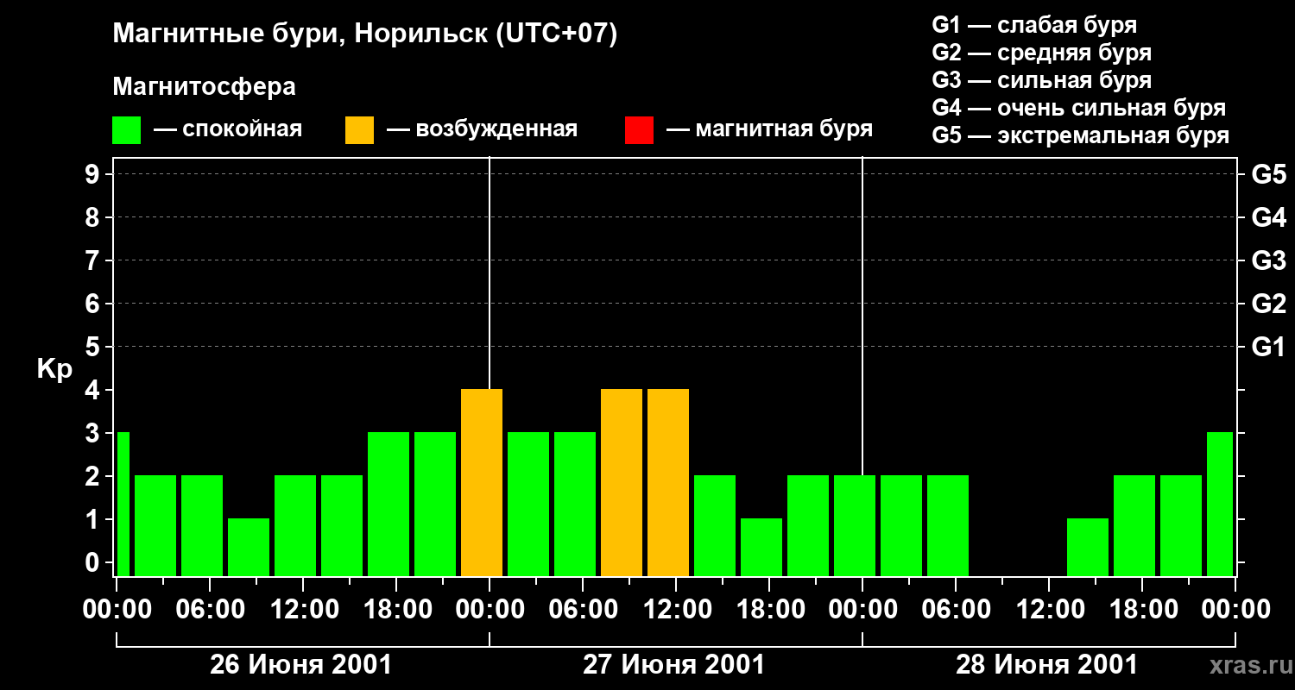Click the 'Kp' axis title

54,368
